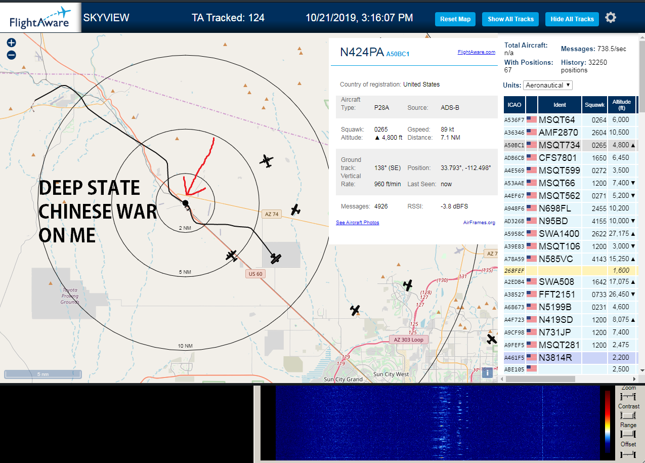The image size is (645, 463).
Task: Click the waterfall color gradient bar
Action: click(x=608, y=421)
